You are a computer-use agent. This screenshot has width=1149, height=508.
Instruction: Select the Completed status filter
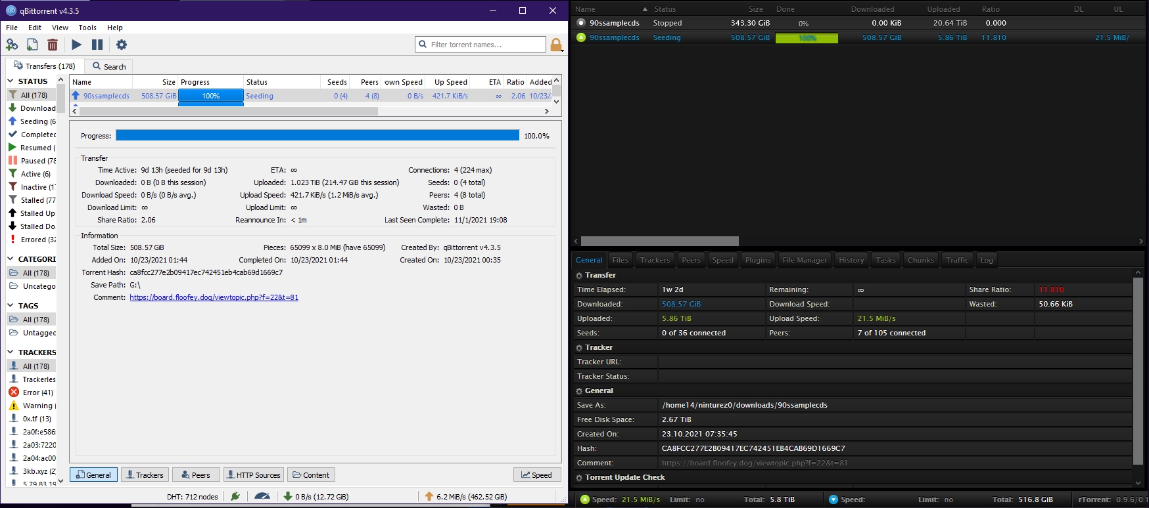33,135
